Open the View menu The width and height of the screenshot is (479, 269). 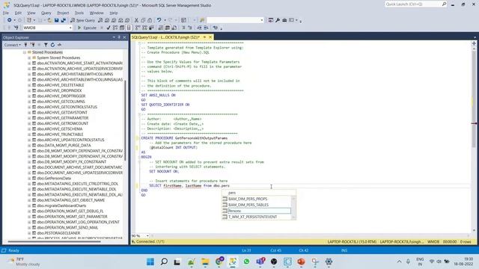(x=31, y=13)
